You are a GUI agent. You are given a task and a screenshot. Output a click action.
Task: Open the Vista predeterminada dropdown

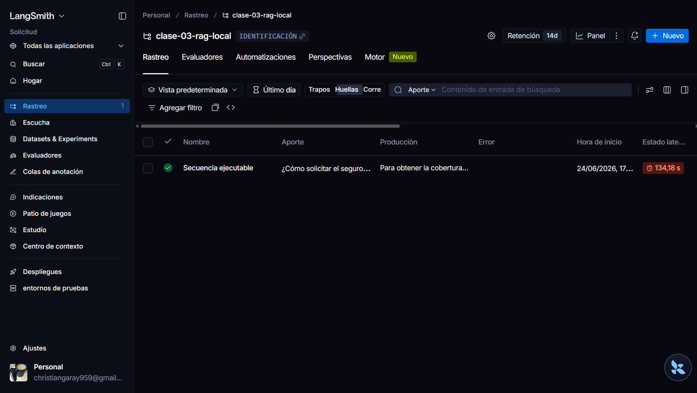click(193, 90)
